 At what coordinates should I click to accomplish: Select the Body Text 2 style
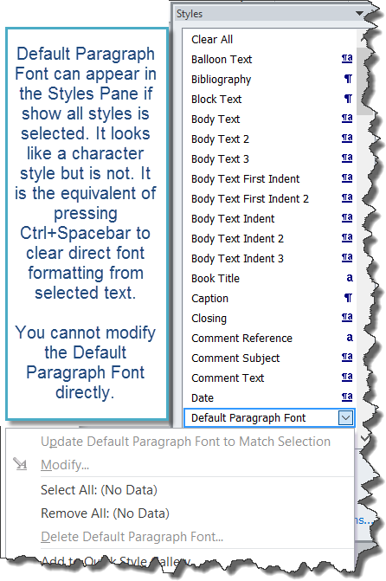[x=220, y=139]
